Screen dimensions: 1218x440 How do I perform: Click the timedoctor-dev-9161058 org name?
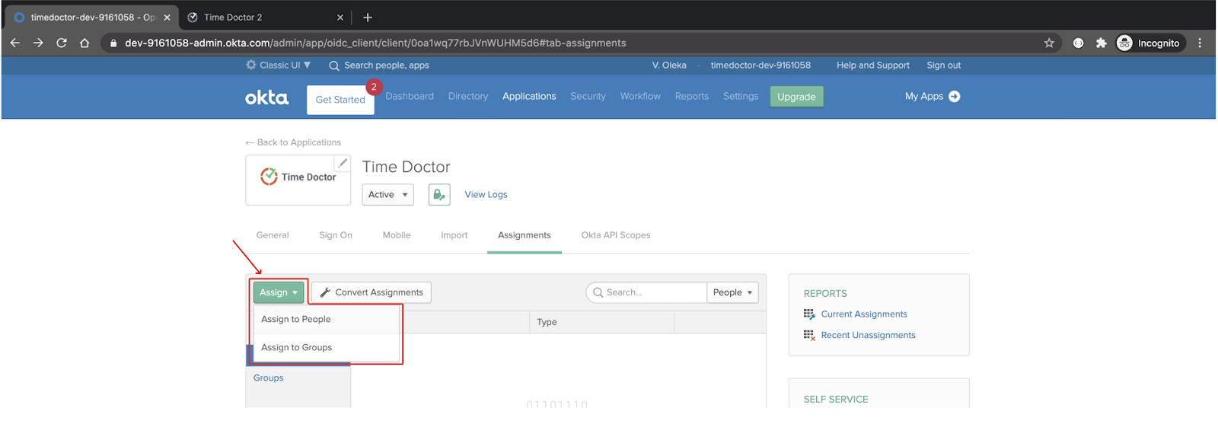point(760,65)
